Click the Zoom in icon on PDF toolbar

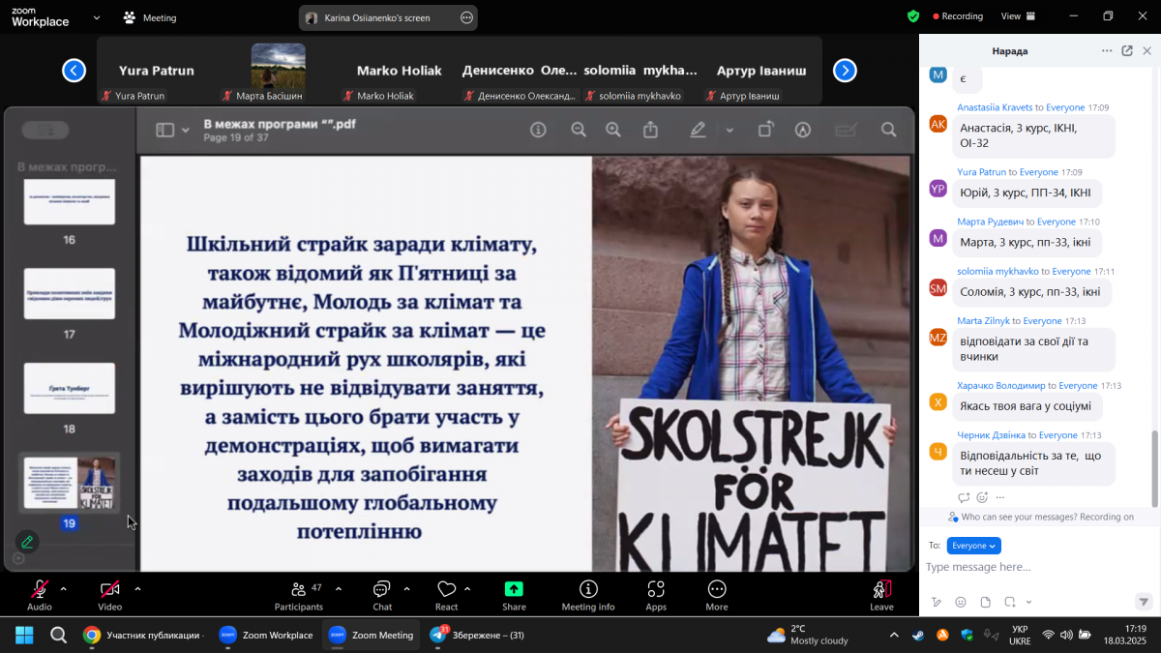[613, 129]
